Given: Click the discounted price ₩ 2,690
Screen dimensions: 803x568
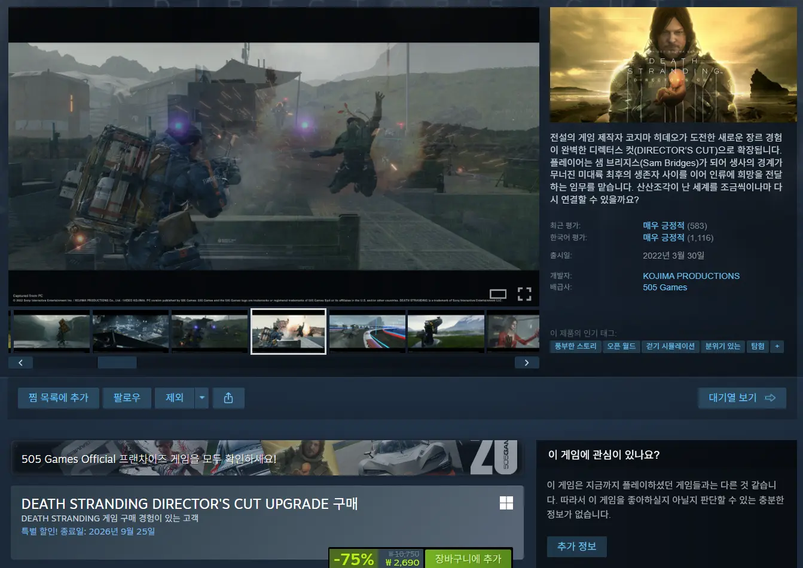Looking at the screenshot, I should pos(402,563).
